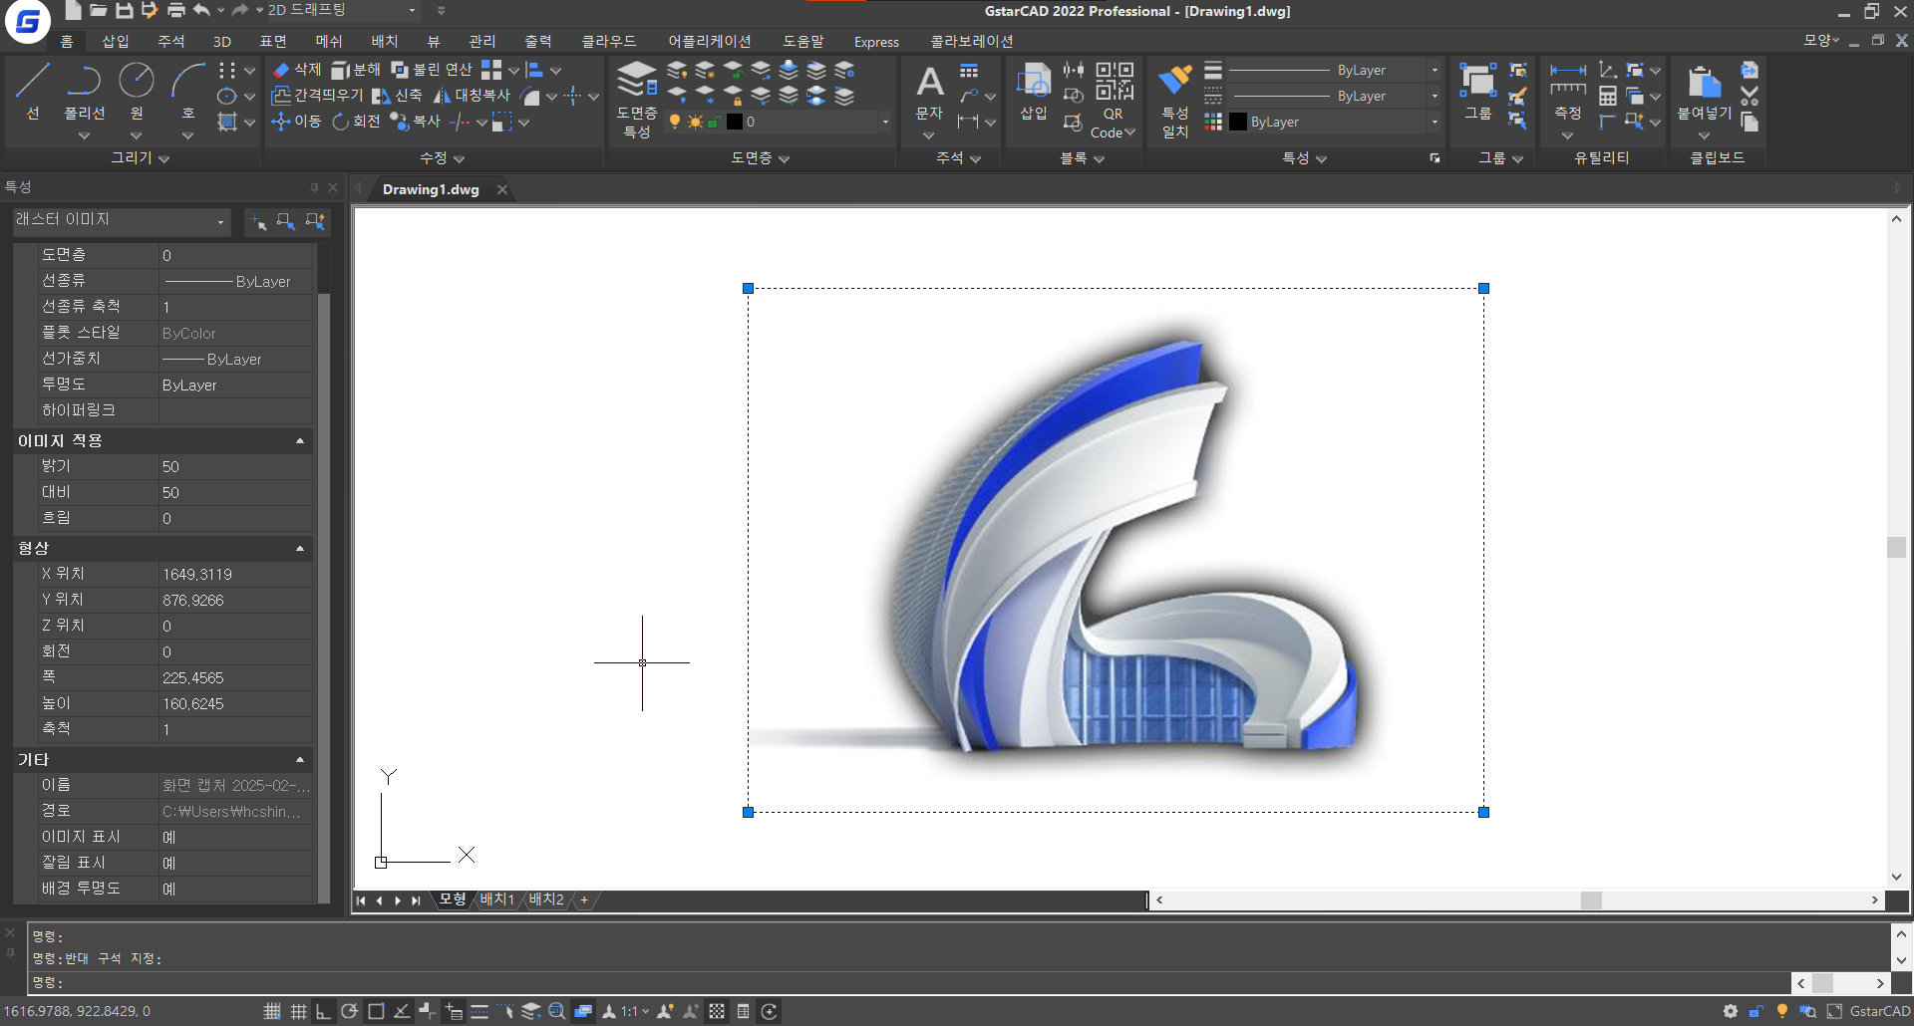The width and height of the screenshot is (1914, 1026).
Task: Collapse the 이미지 적용 section
Action: pyautogui.click(x=299, y=440)
